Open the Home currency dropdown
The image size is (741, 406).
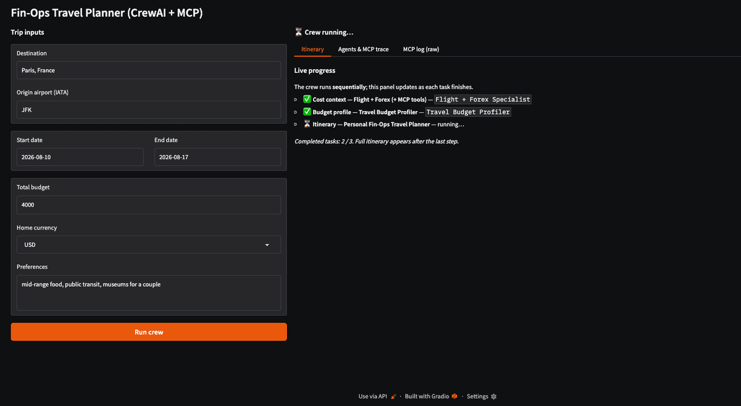pos(149,244)
